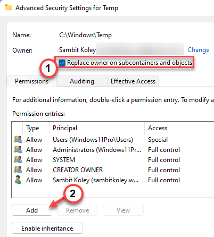Click the Access column header
Screen dimensions: 214x237
(x=179, y=128)
